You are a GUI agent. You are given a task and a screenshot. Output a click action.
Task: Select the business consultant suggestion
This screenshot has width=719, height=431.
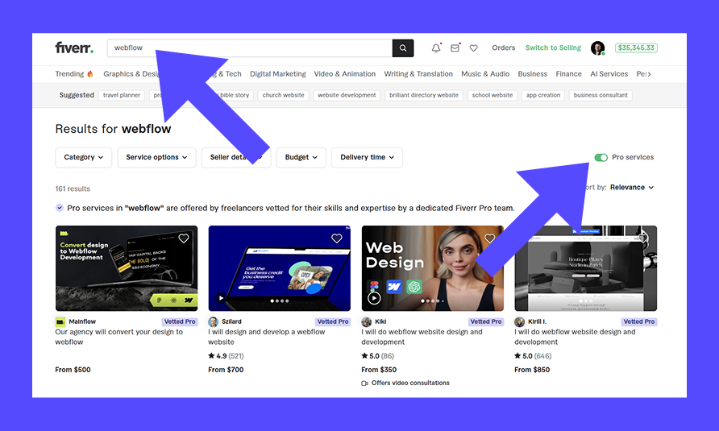[x=601, y=95]
